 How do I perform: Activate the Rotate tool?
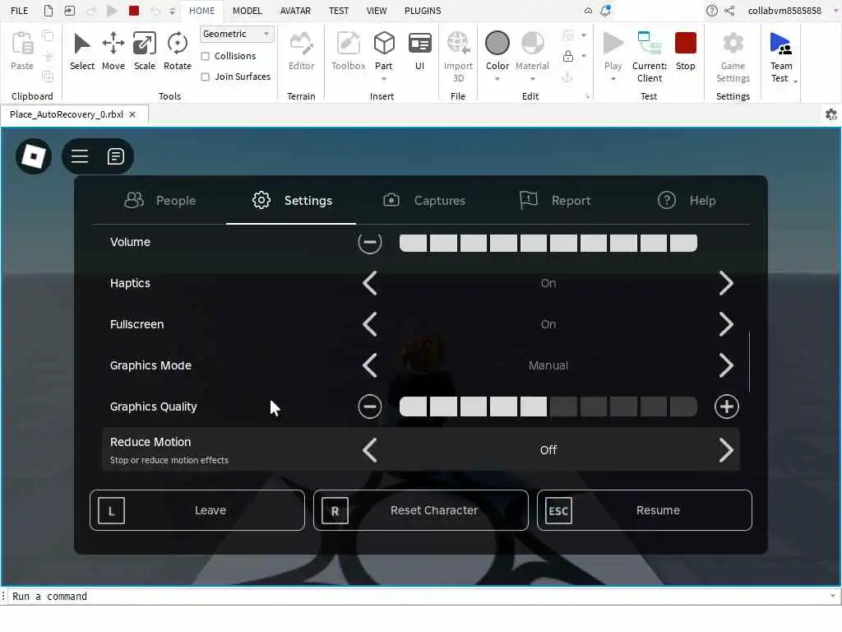(178, 51)
